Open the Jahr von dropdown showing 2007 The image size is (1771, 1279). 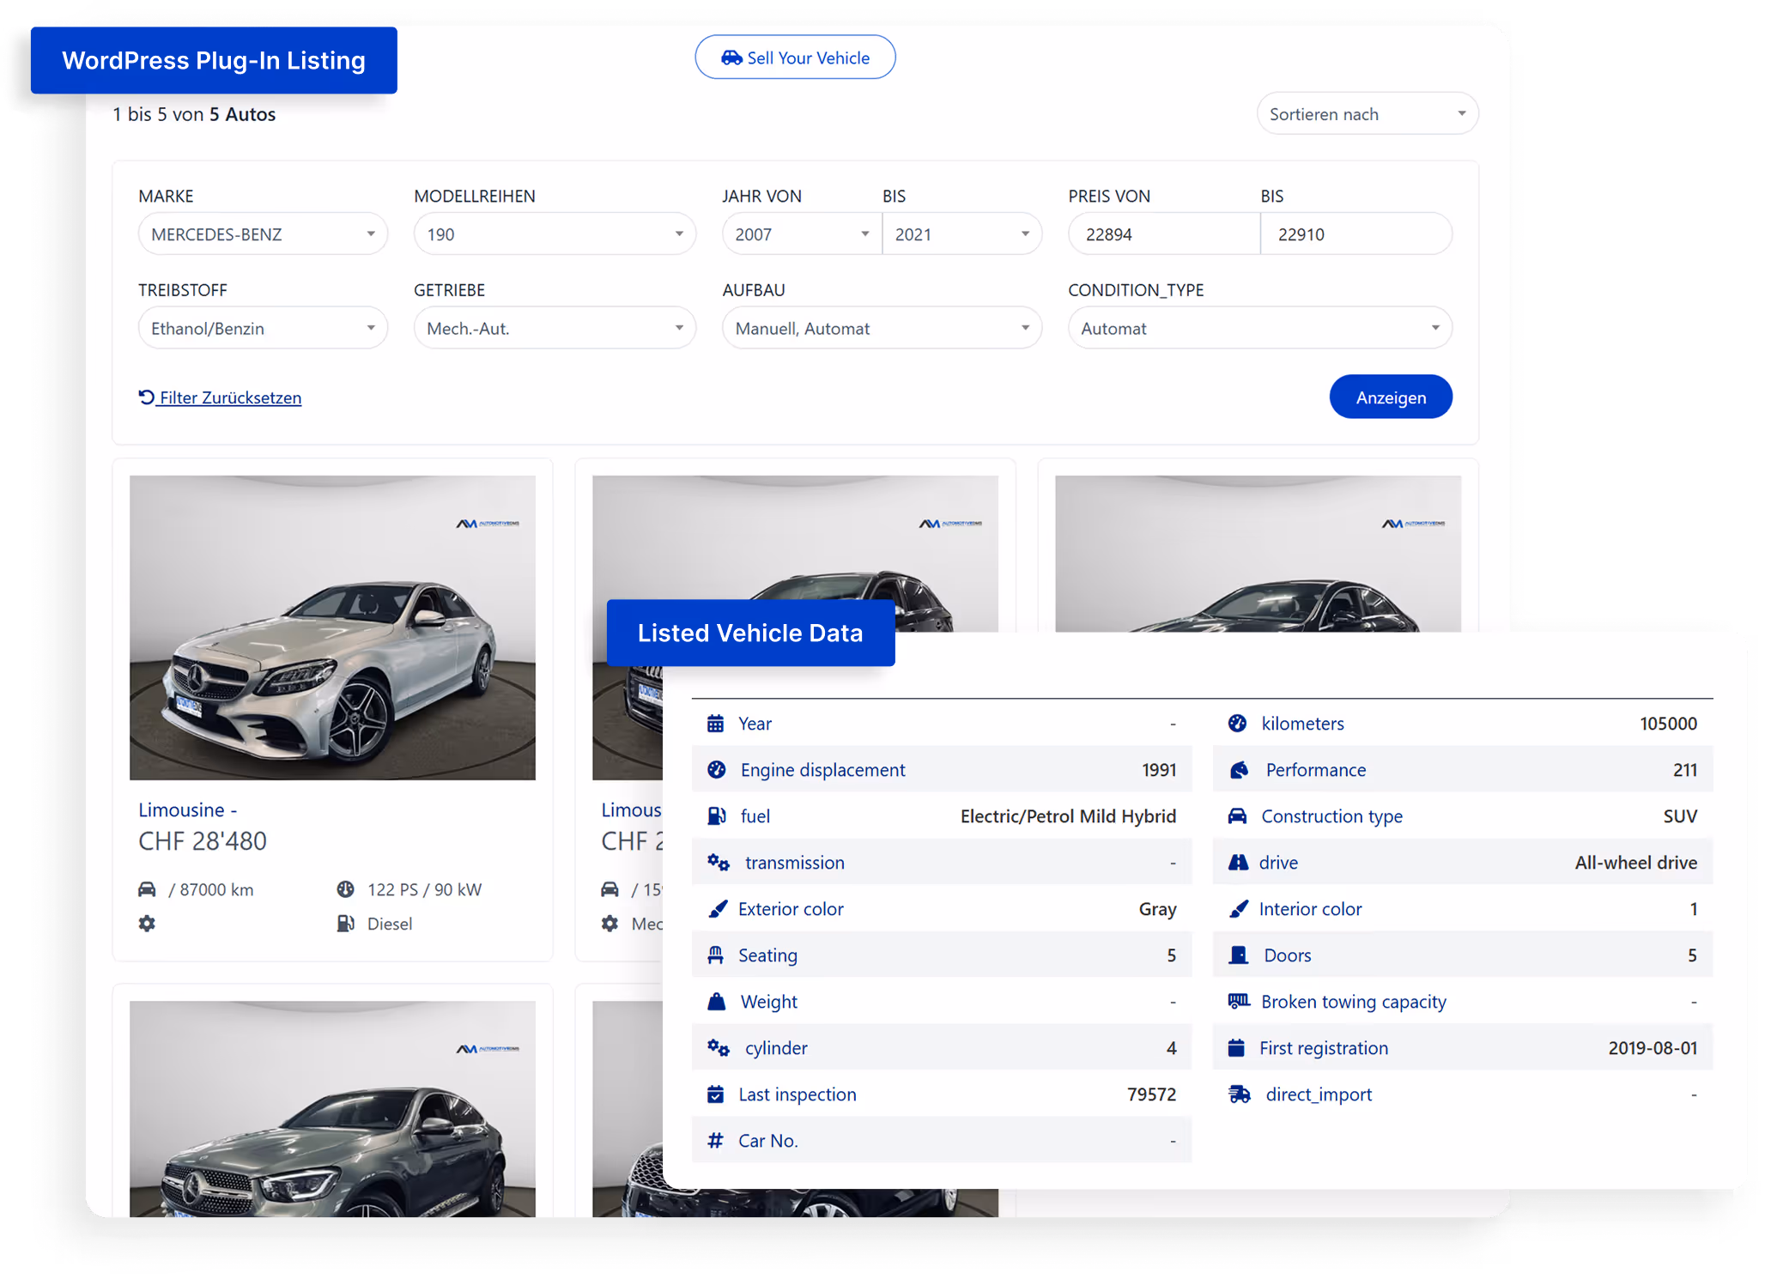(x=801, y=234)
